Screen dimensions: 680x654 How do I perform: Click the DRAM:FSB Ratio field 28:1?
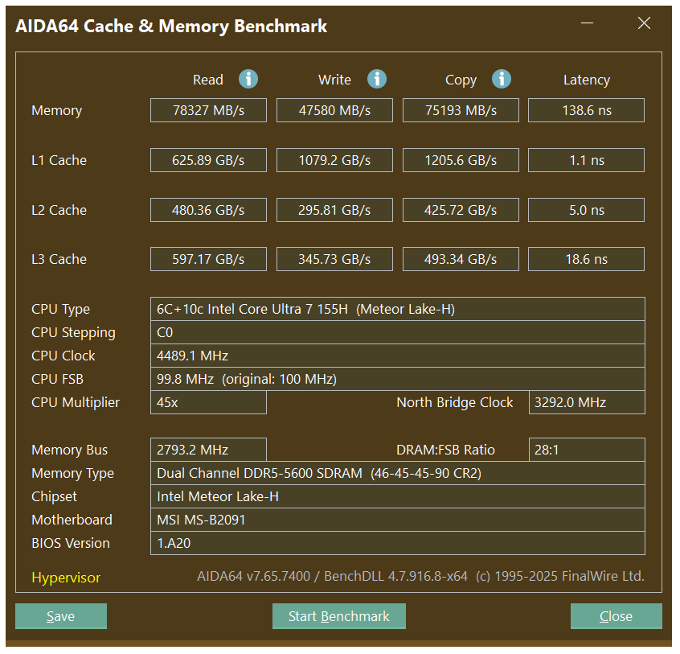(x=588, y=450)
